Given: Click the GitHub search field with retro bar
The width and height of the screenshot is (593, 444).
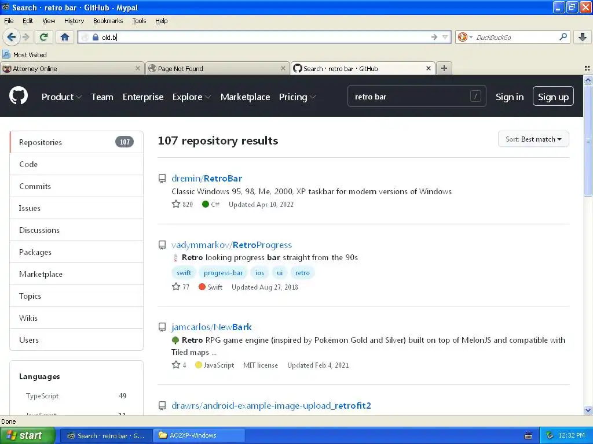Looking at the screenshot, I should [416, 97].
